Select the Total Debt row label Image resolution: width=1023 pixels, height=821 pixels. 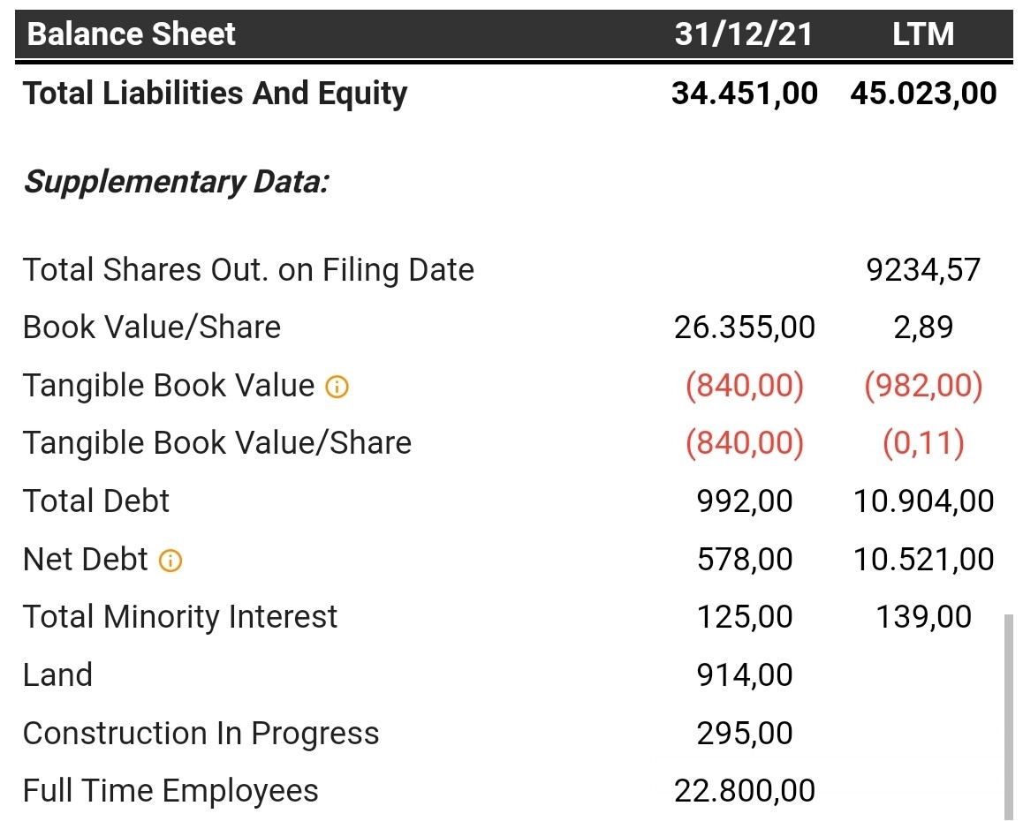click(96, 501)
